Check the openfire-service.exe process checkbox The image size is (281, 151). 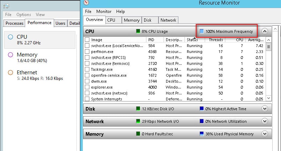click(x=87, y=75)
